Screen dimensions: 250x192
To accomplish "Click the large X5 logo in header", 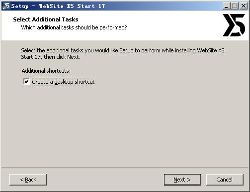I will click(x=234, y=25).
